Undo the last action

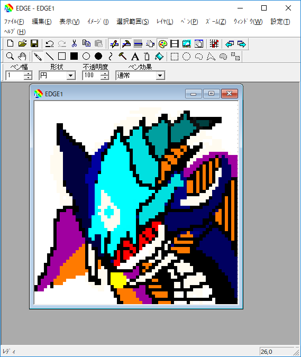[49, 43]
